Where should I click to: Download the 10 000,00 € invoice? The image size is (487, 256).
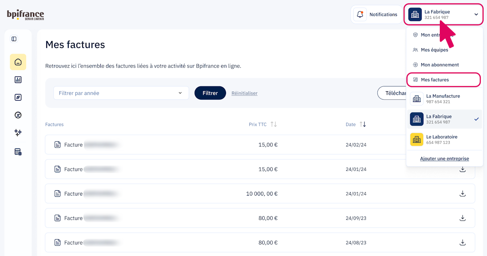click(x=463, y=194)
